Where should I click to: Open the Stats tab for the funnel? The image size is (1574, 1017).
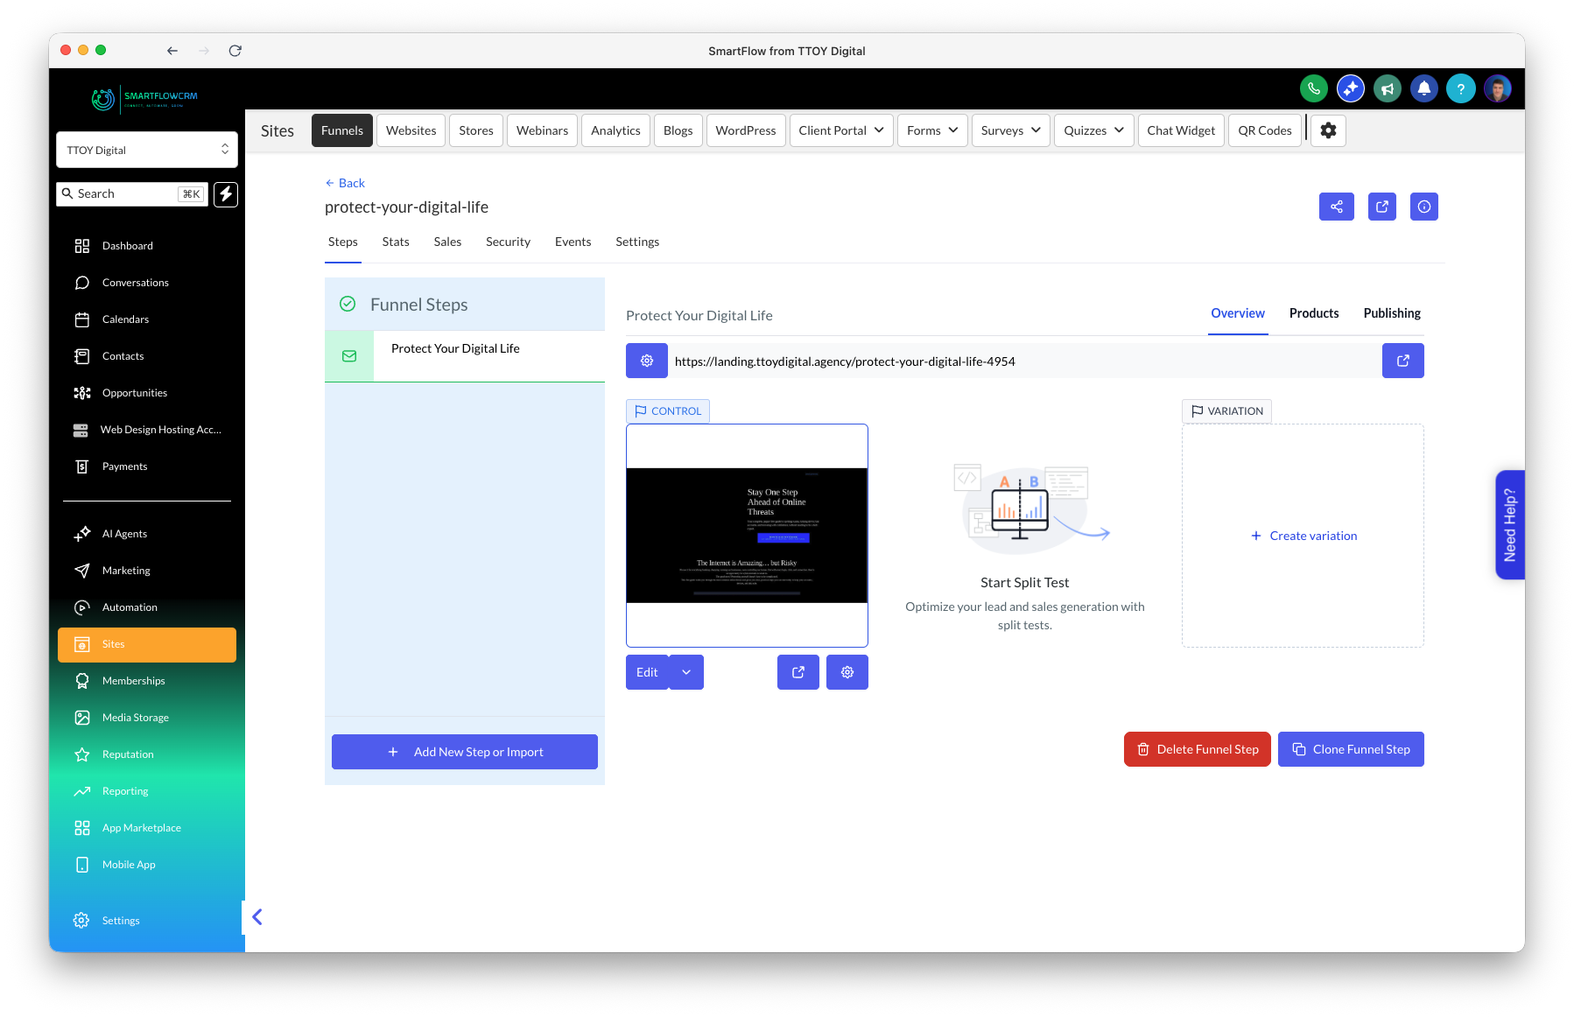click(396, 242)
